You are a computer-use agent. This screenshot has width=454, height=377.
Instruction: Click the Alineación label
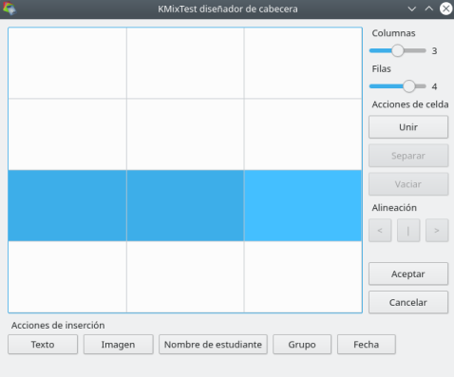pyautogui.click(x=394, y=208)
